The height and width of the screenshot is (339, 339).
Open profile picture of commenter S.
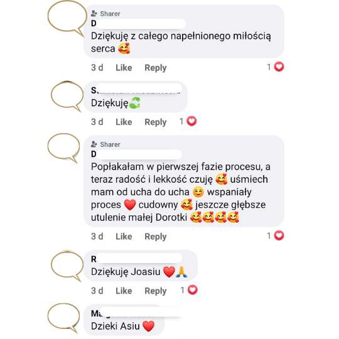(x=67, y=96)
